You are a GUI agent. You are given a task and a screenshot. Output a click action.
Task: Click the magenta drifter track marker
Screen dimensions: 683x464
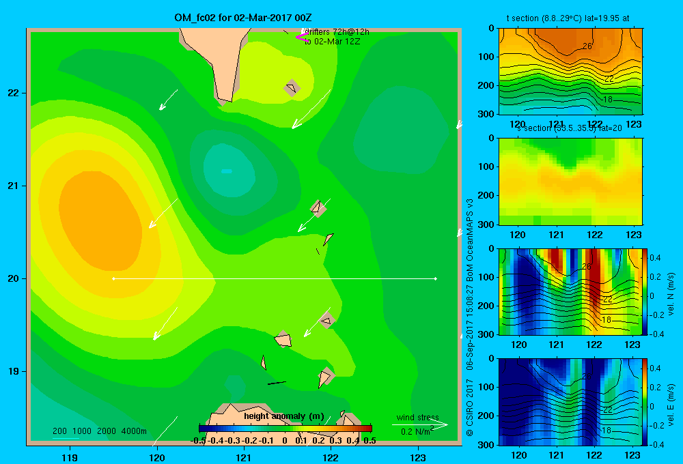[302, 37]
